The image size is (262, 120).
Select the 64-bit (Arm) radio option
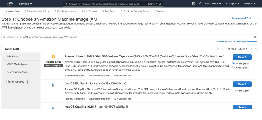pos(233,67)
